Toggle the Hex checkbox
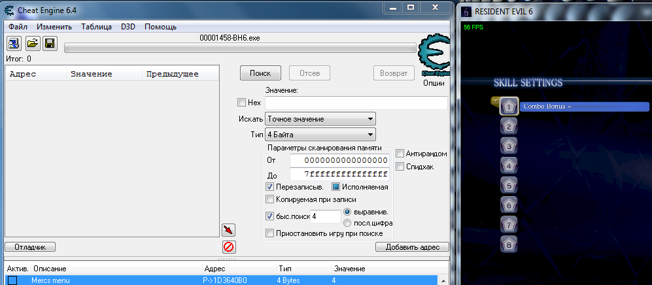This screenshot has width=652, height=285. pos(241,102)
